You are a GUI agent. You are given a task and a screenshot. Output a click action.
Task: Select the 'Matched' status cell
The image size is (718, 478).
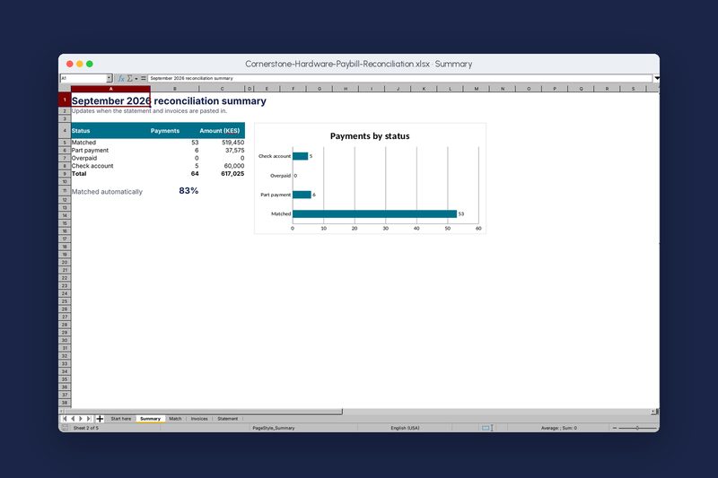110,143
